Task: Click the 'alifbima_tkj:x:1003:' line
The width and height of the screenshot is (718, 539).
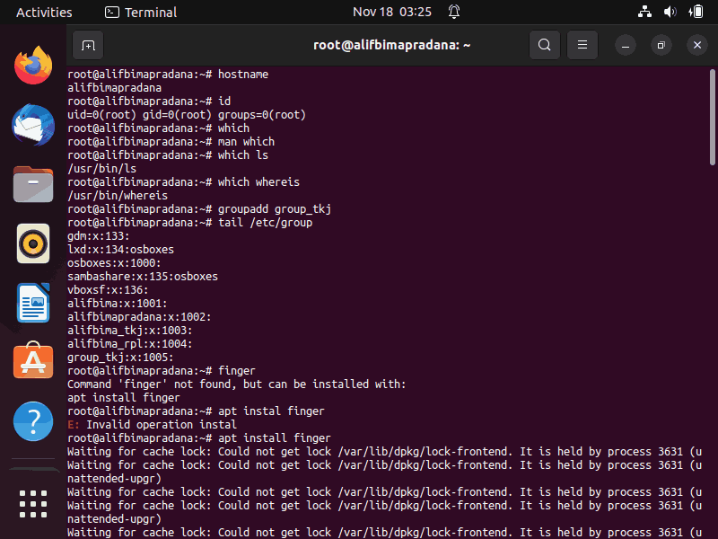Action: pos(129,331)
